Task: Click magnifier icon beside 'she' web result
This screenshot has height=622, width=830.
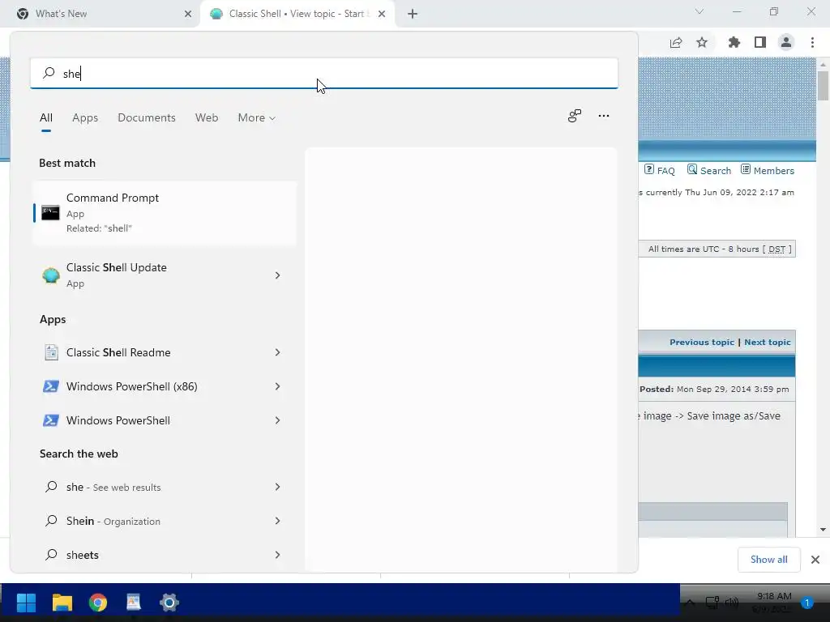Action: (51, 487)
